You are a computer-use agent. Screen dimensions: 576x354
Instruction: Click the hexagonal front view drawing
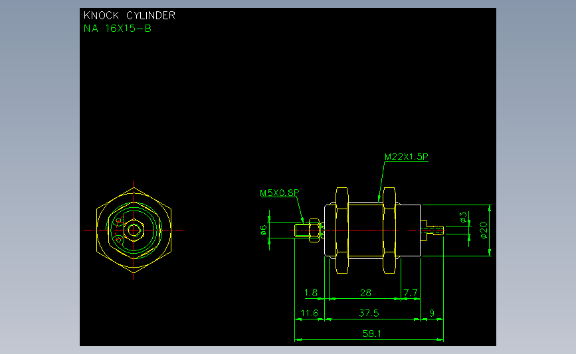(x=134, y=230)
